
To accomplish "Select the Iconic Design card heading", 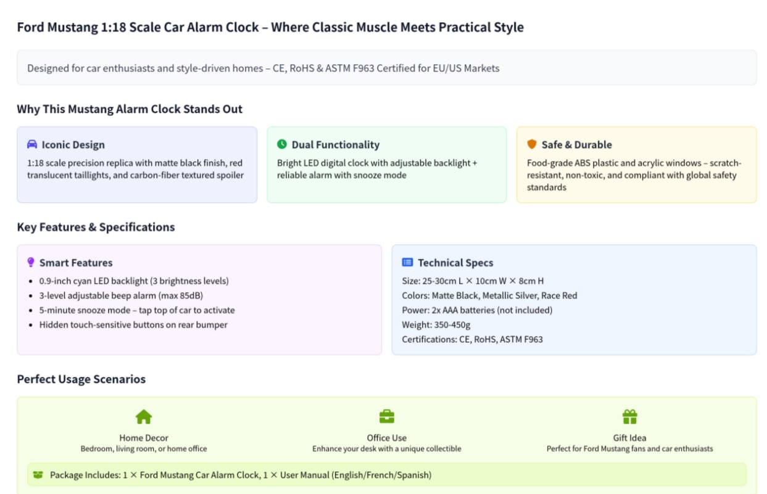I will point(73,145).
